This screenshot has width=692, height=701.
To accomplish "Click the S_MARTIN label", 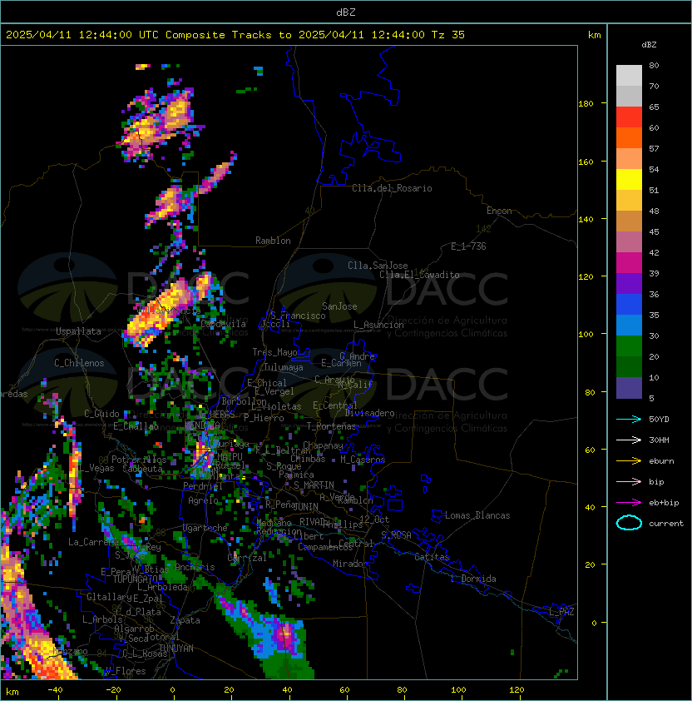I will [x=314, y=485].
